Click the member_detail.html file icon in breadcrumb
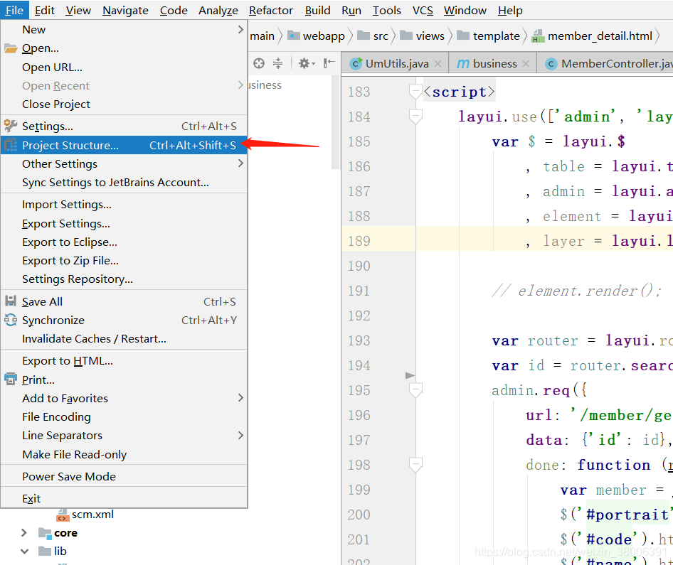This screenshot has height=565, width=673. coord(538,36)
